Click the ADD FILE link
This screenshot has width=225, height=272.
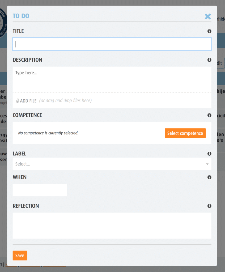point(26,101)
